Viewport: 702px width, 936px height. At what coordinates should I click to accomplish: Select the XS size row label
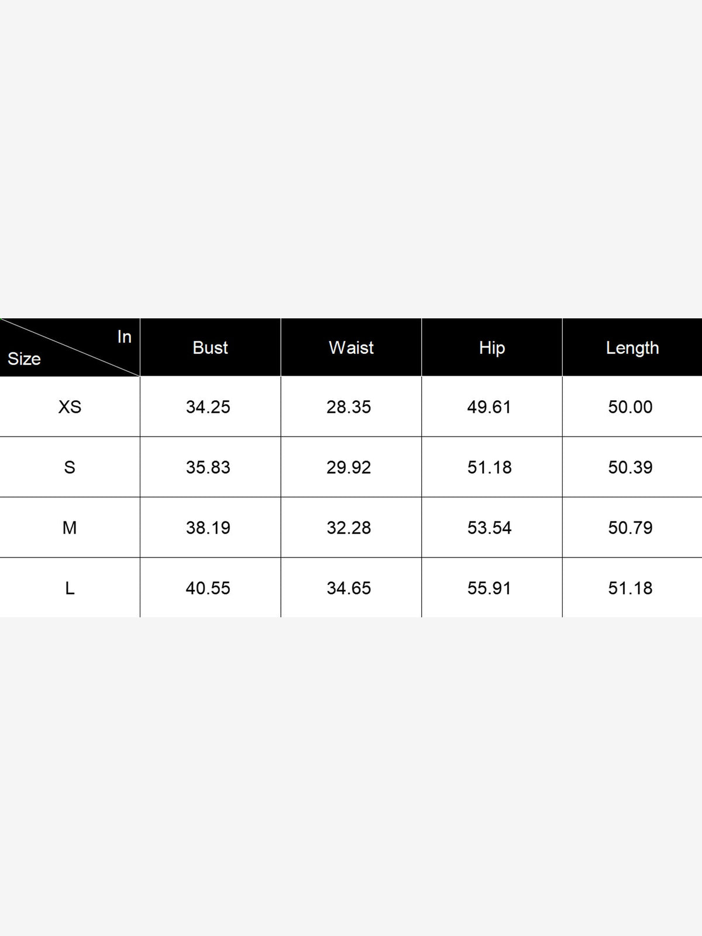click(70, 407)
